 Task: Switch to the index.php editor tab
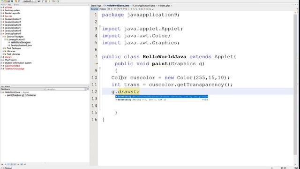[x=165, y=6]
